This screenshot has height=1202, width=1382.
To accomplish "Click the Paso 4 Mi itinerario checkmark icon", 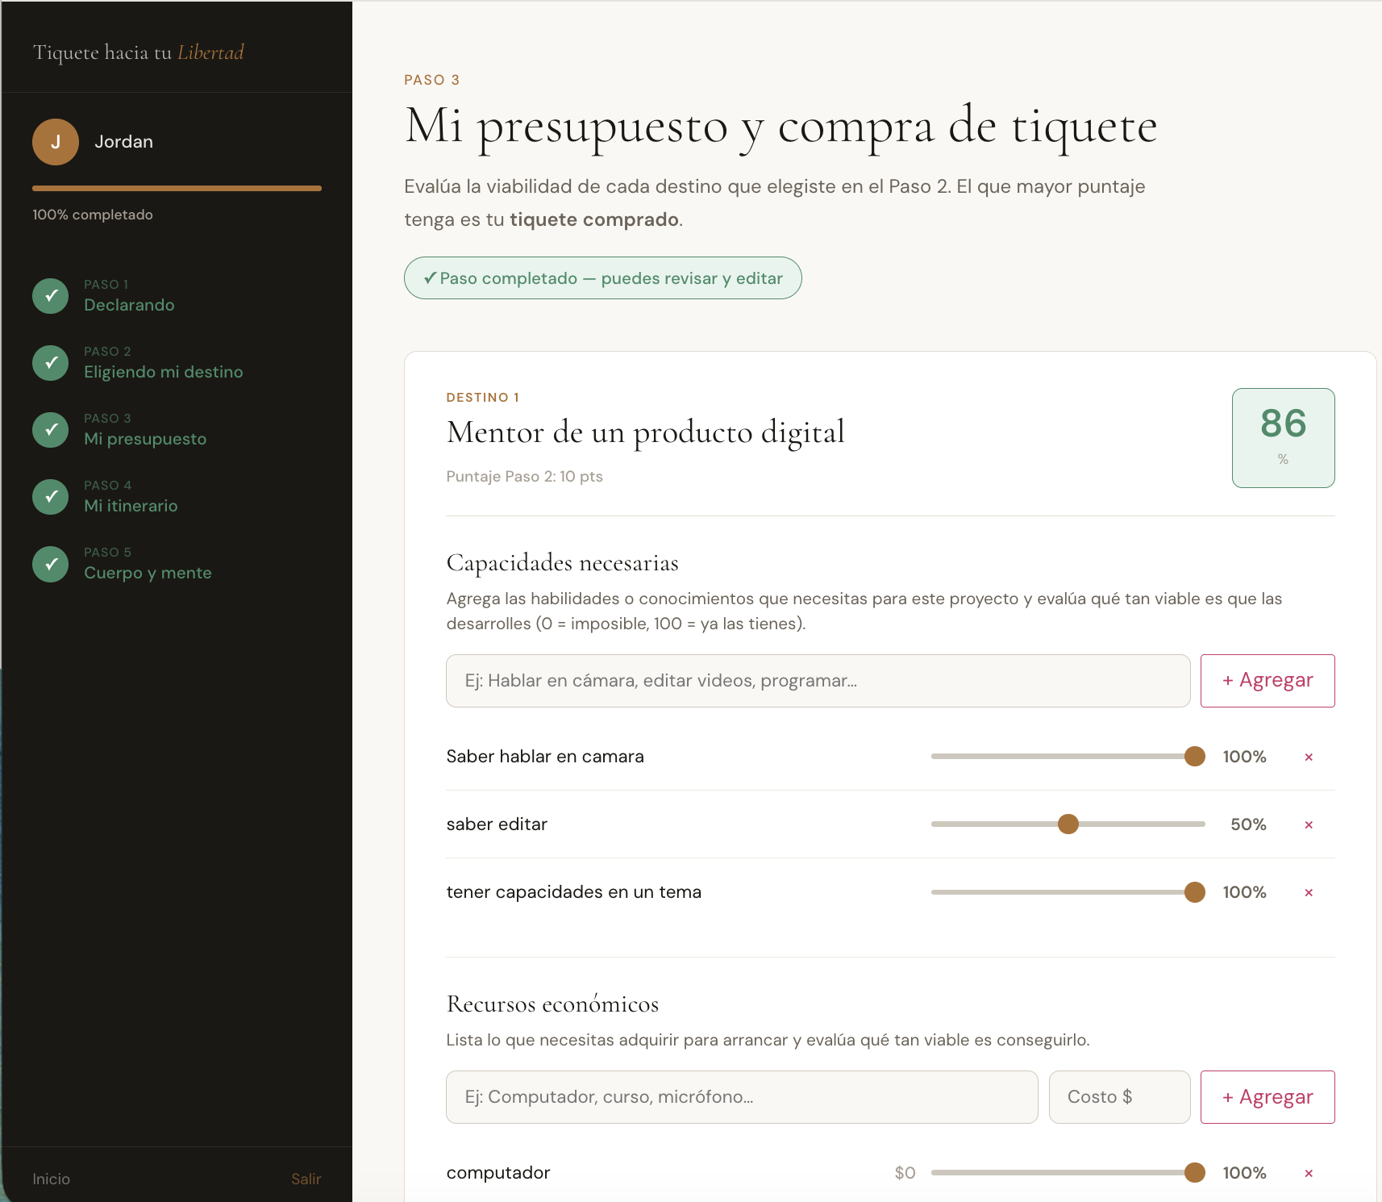I will [x=51, y=497].
